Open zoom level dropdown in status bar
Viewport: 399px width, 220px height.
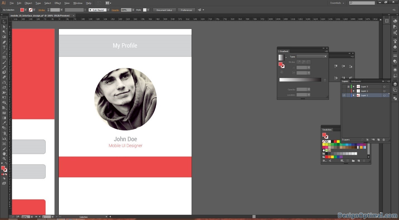click(31, 217)
